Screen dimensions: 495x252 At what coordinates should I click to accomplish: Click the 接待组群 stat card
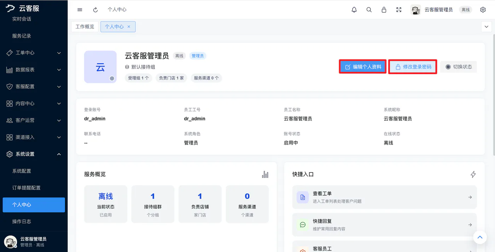[x=153, y=204]
